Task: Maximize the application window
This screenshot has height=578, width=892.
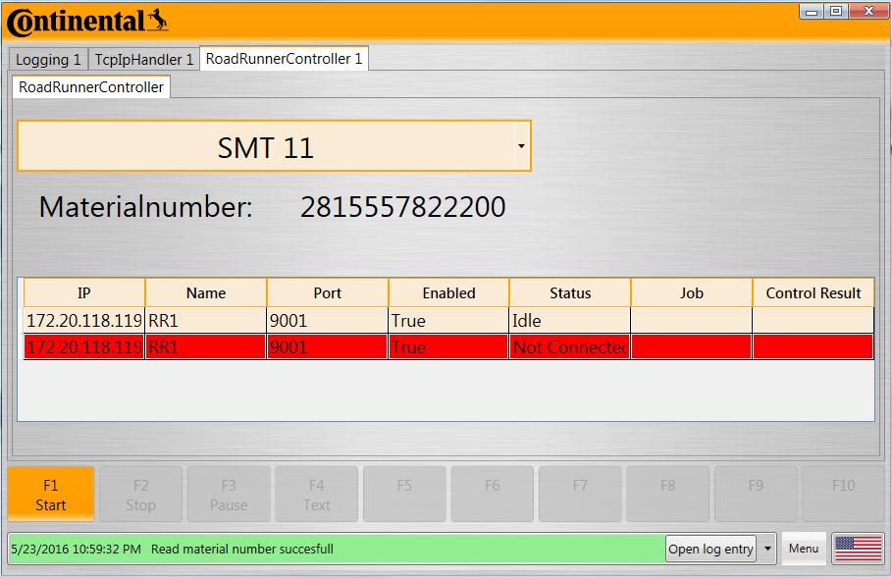Action: click(836, 12)
